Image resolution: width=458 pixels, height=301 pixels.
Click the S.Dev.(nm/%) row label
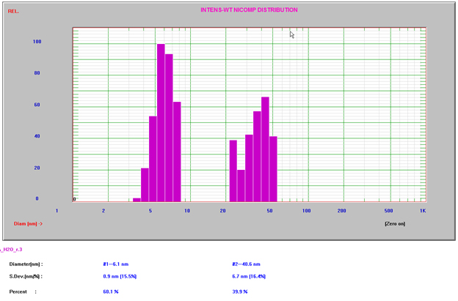pyautogui.click(x=26, y=276)
